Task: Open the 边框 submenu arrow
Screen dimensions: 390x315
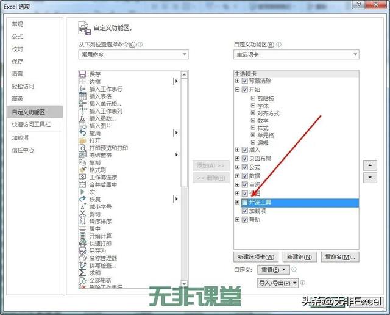Action: tap(176, 81)
